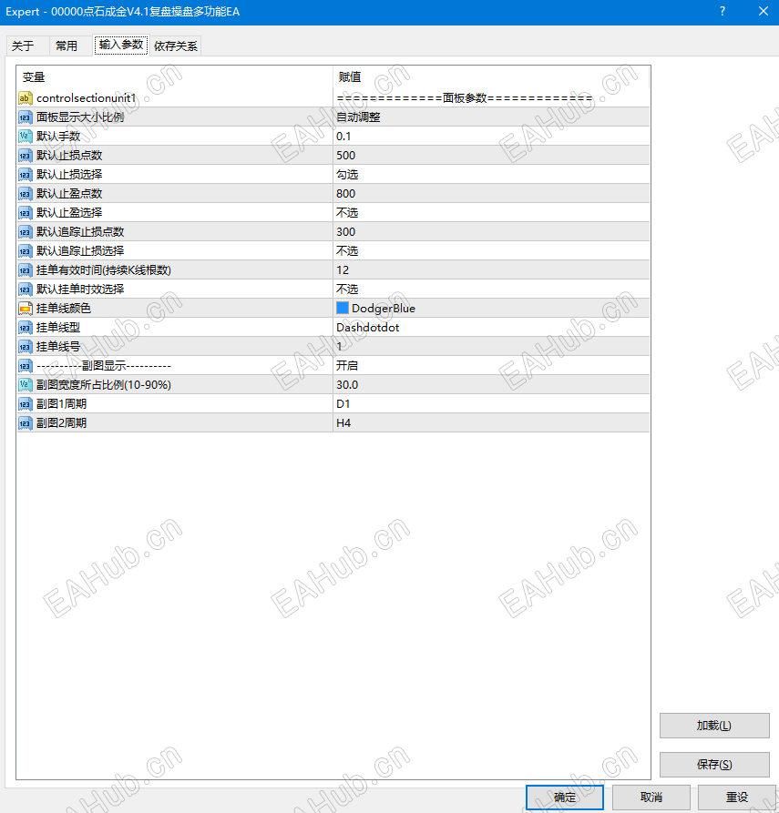Confirm with the 确定 button
The height and width of the screenshot is (813, 779).
pyautogui.click(x=565, y=798)
